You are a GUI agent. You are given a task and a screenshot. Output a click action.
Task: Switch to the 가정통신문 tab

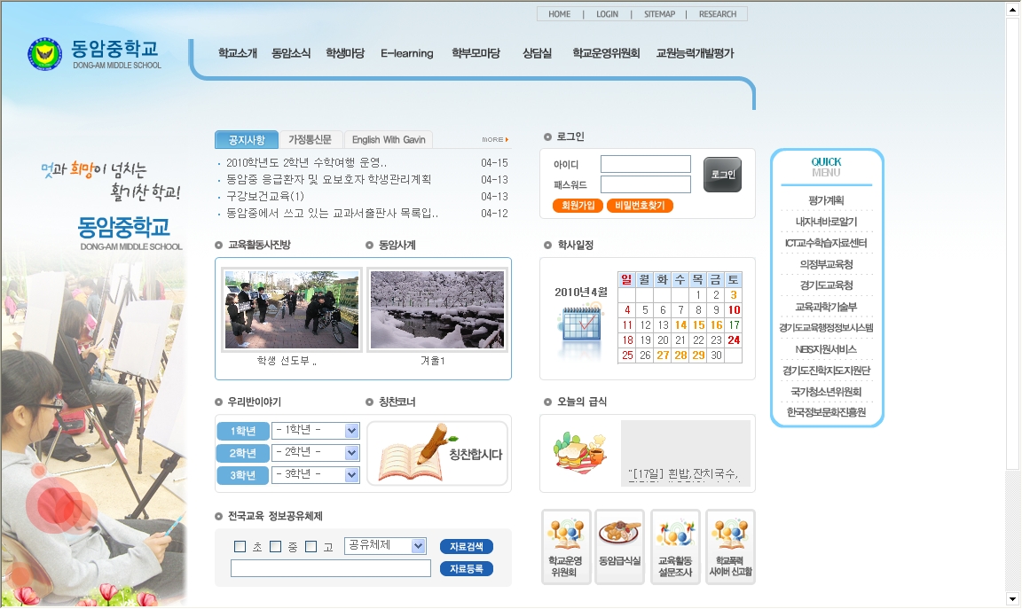(310, 140)
